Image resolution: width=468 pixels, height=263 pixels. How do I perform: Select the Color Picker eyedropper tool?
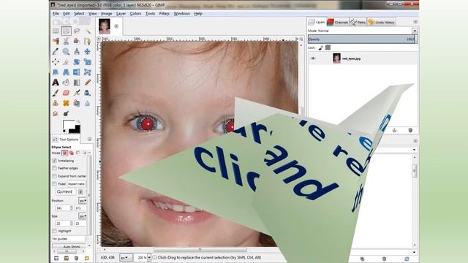56,51
